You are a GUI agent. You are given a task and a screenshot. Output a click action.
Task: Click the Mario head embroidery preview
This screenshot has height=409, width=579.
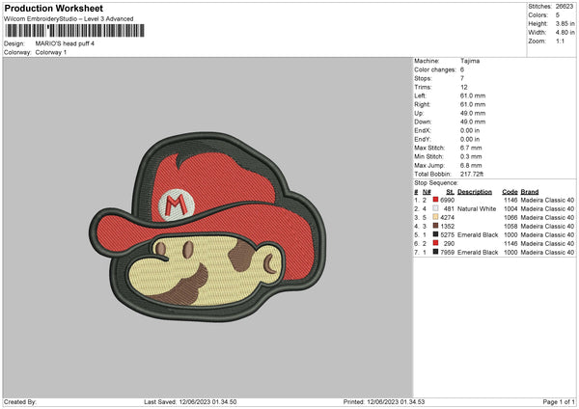(x=207, y=227)
